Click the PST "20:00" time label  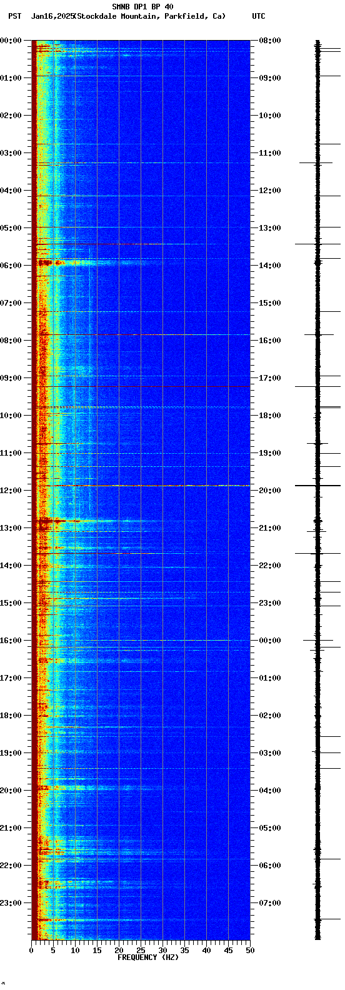pyautogui.click(x=11, y=791)
